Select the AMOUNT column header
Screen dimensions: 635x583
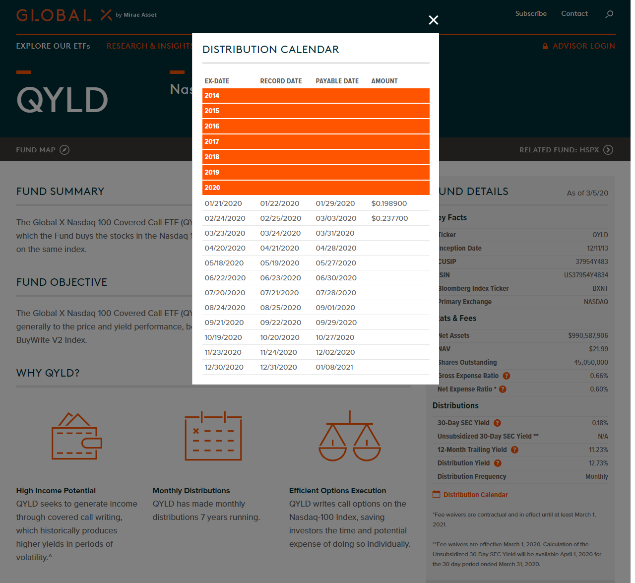pos(384,81)
